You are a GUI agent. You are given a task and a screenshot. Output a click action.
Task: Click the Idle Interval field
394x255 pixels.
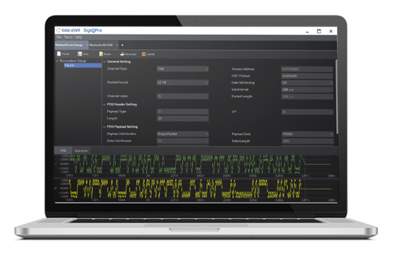point(307,90)
